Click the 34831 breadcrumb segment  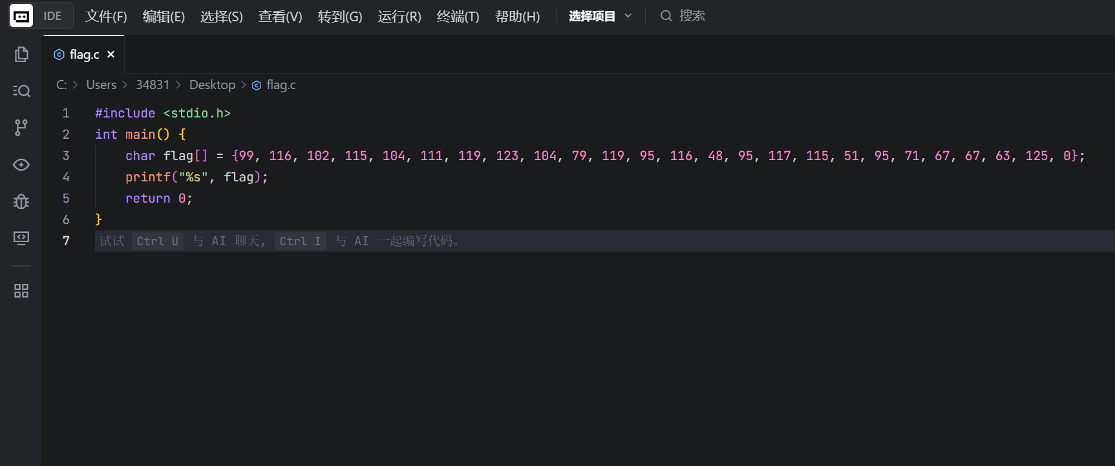153,85
